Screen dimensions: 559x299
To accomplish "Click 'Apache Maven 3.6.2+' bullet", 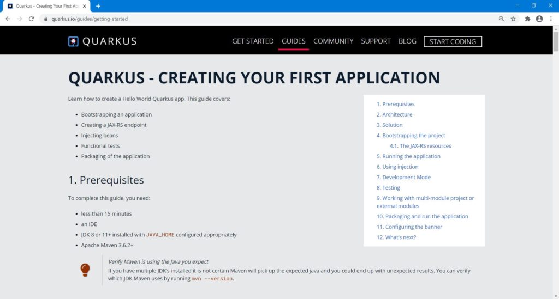I will click(x=107, y=245).
